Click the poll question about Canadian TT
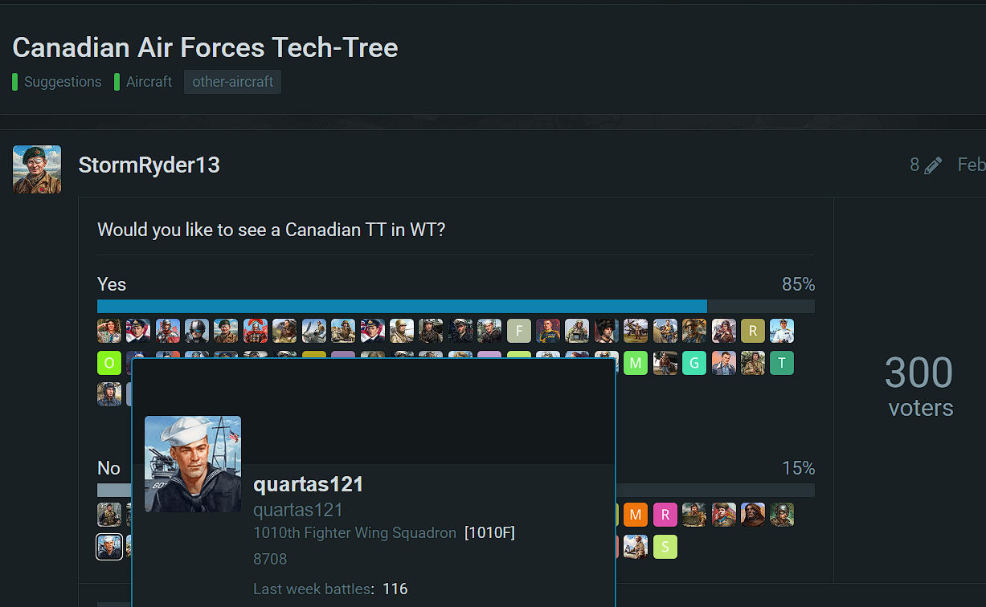 [x=272, y=230]
